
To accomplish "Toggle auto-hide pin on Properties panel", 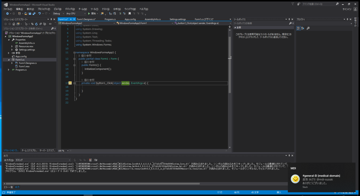I will [347, 20].
